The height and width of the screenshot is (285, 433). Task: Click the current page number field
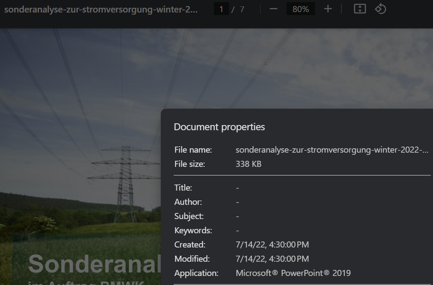click(221, 9)
